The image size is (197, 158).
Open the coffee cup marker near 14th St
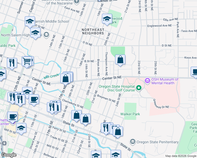[34, 100]
